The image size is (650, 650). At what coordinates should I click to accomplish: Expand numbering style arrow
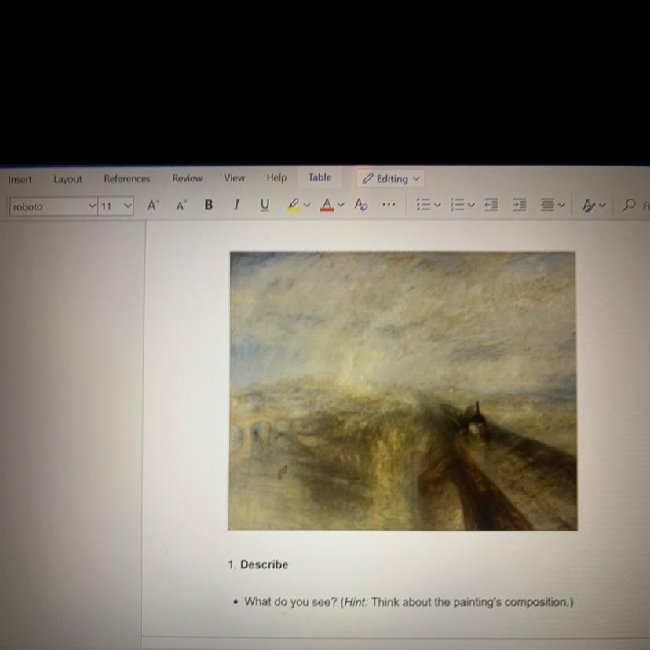pos(471,204)
